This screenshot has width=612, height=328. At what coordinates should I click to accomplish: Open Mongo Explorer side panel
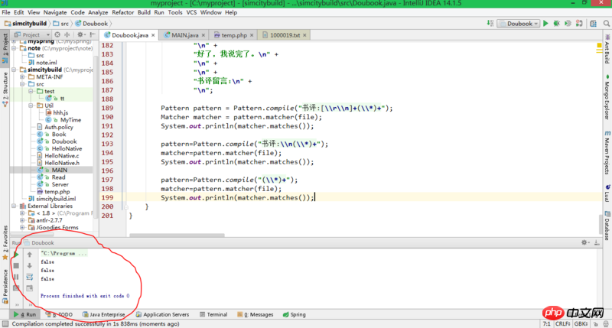607,97
